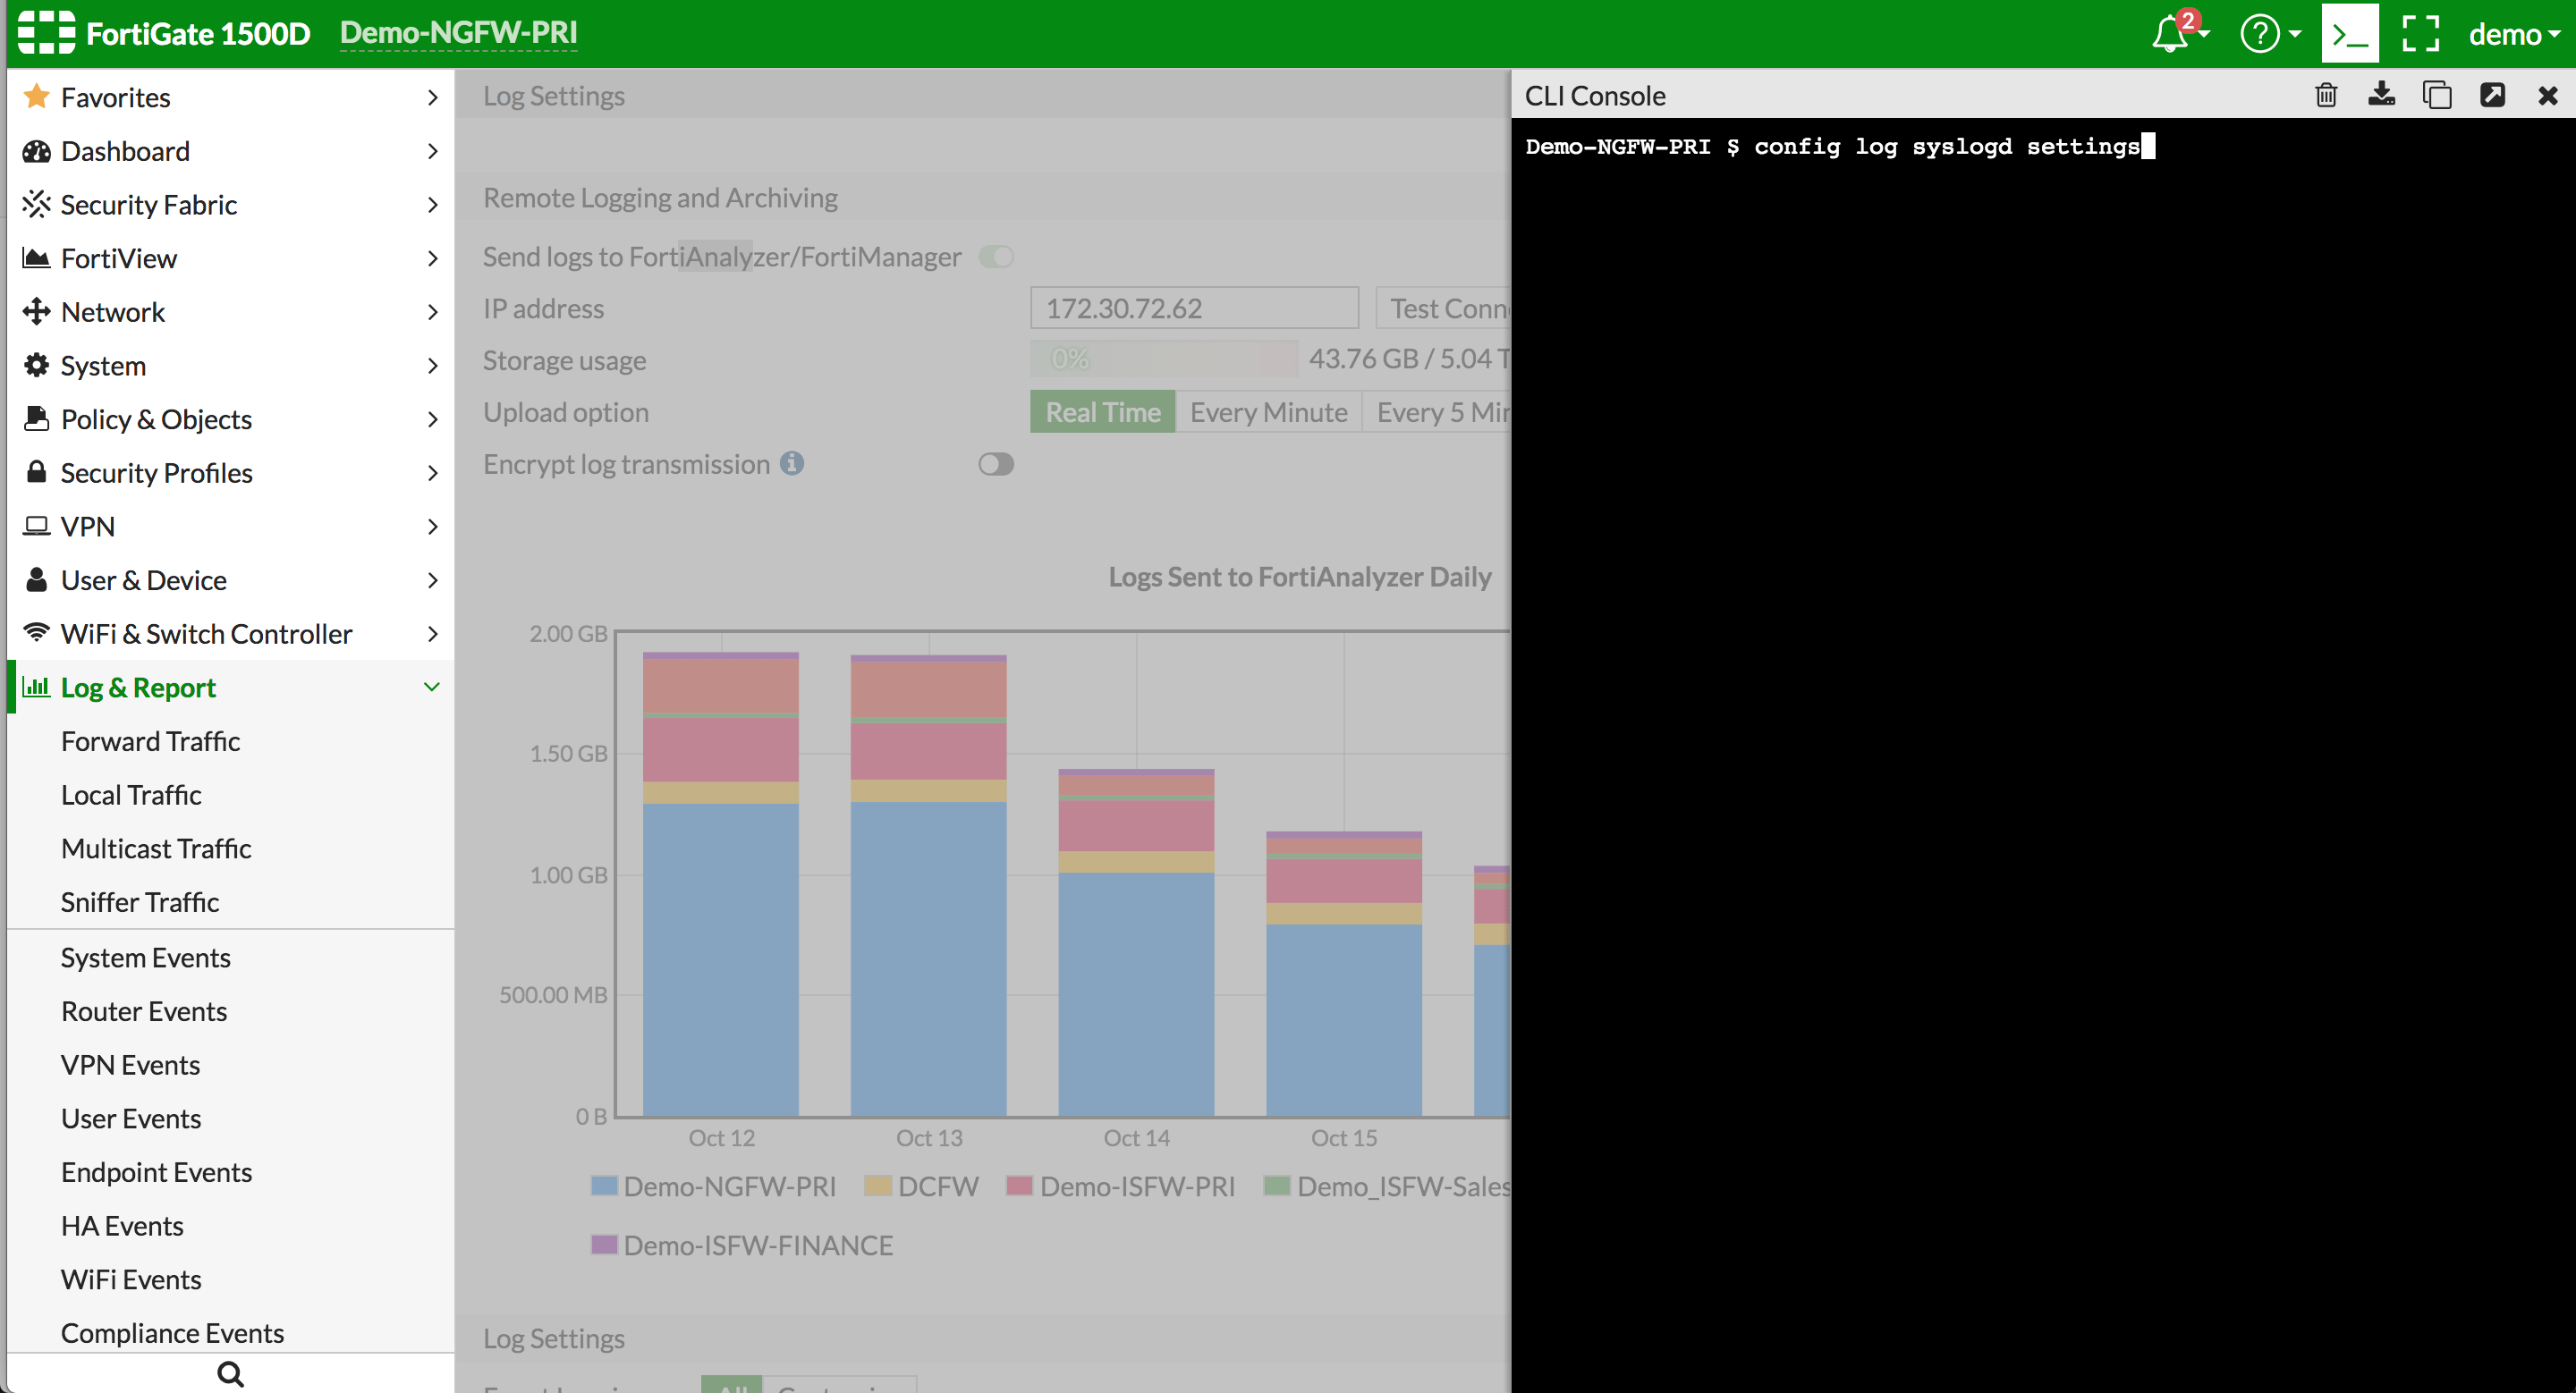Open WiFi Events log page
Viewport: 2576px width, 1393px height.
tap(131, 1279)
